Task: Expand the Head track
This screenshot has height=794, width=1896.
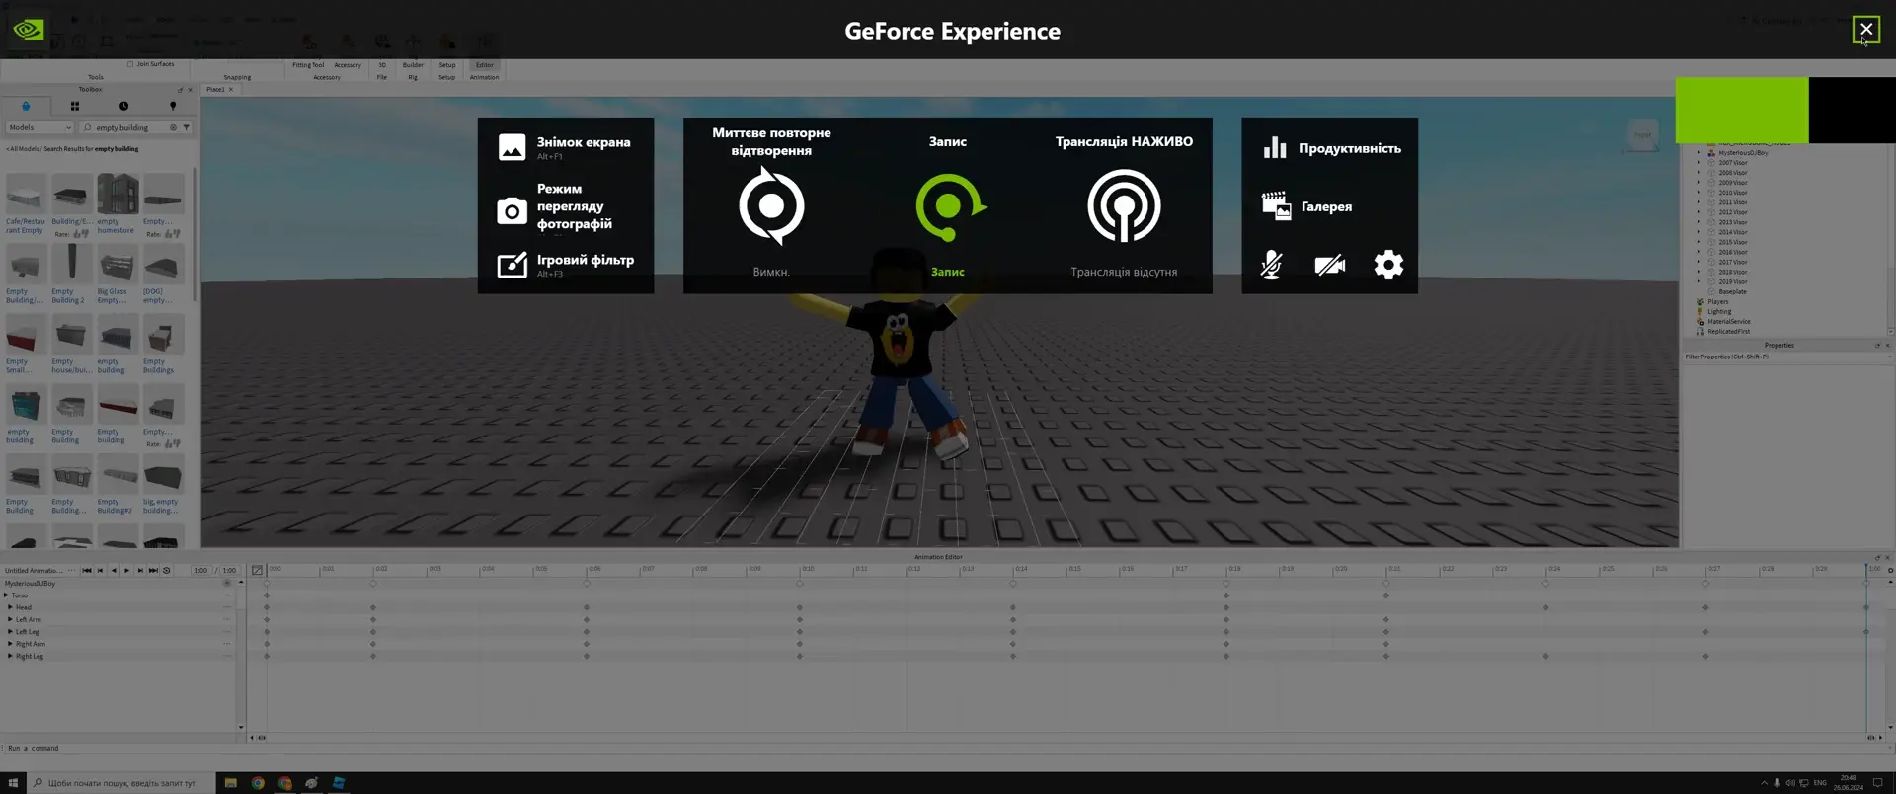Action: click(10, 607)
